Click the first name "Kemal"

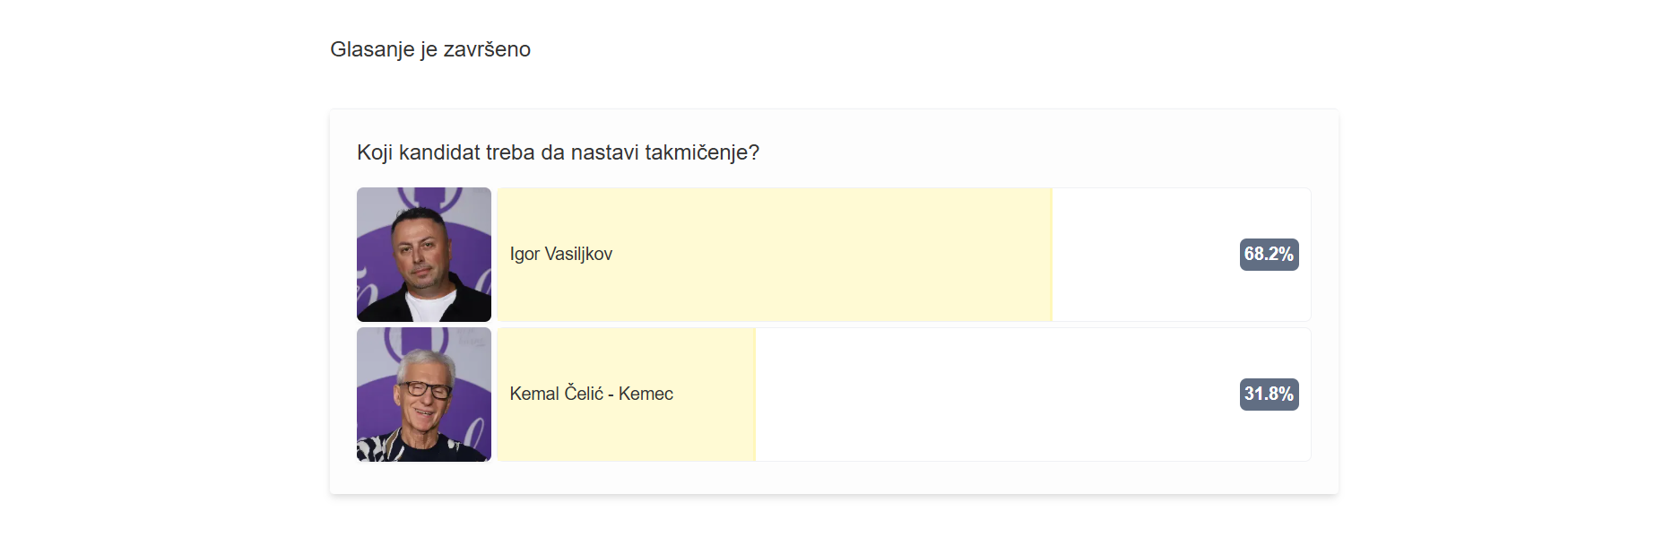coord(534,395)
